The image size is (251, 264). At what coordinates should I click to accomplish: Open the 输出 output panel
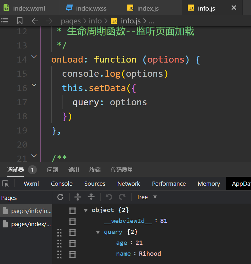(74, 170)
